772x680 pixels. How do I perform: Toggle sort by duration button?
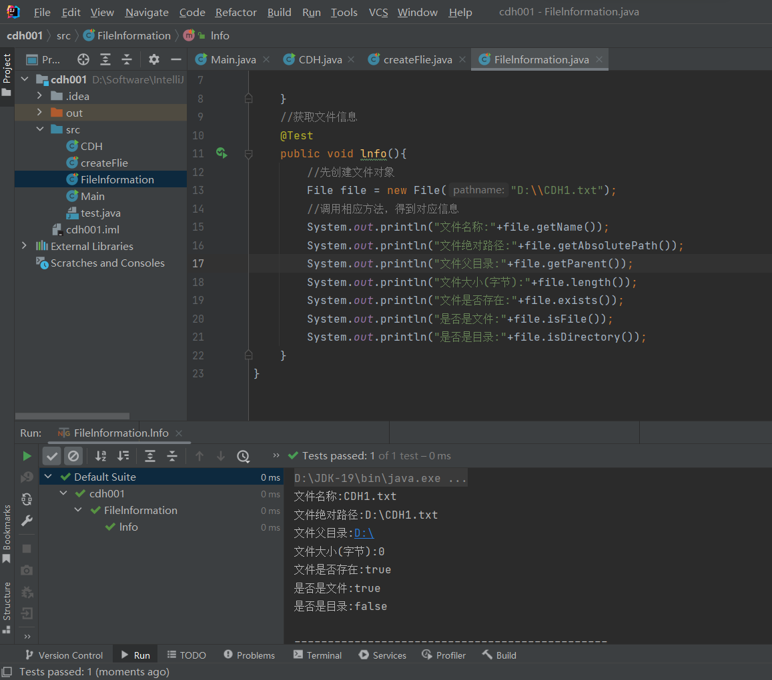tap(123, 456)
